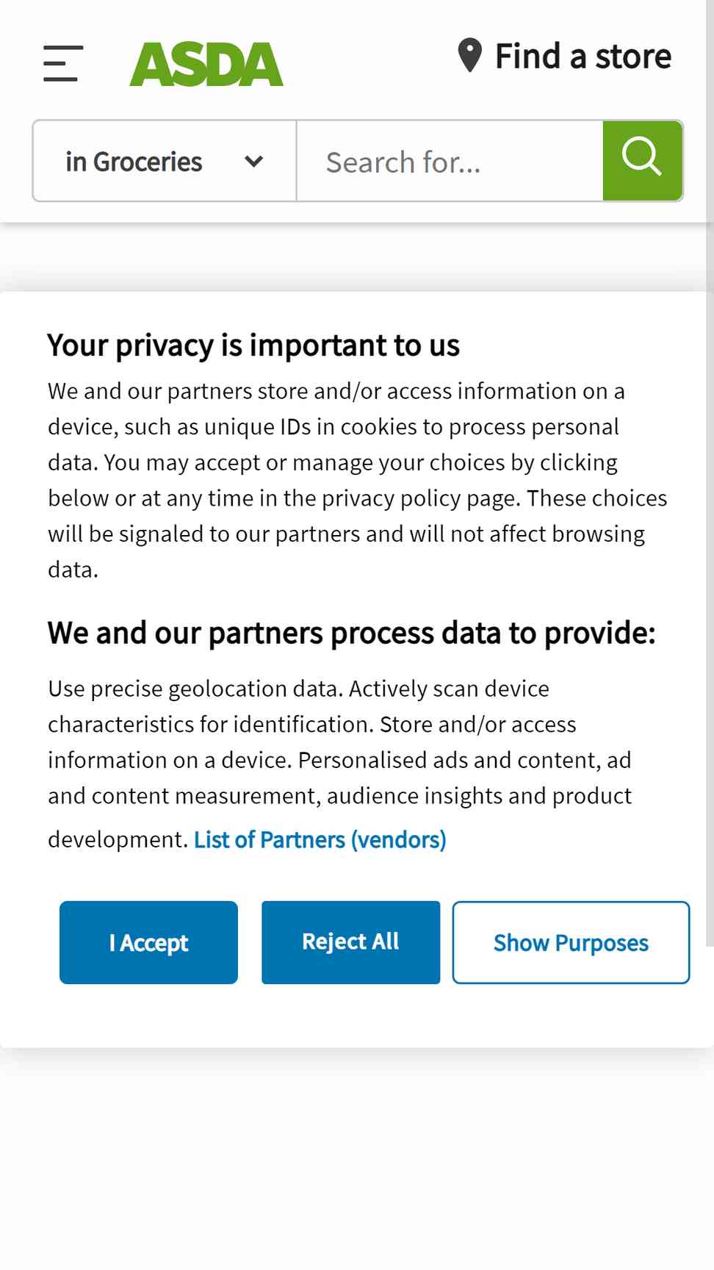Click the green magnifying glass search button

643,161
